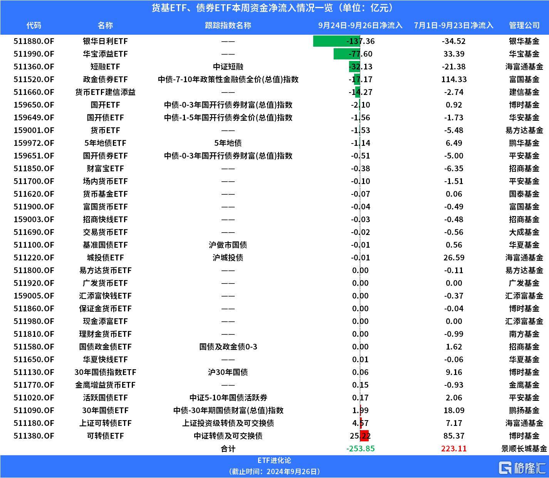Click the 大成基金 company cell
Screen dimensions: 549x478
[x=524, y=232]
